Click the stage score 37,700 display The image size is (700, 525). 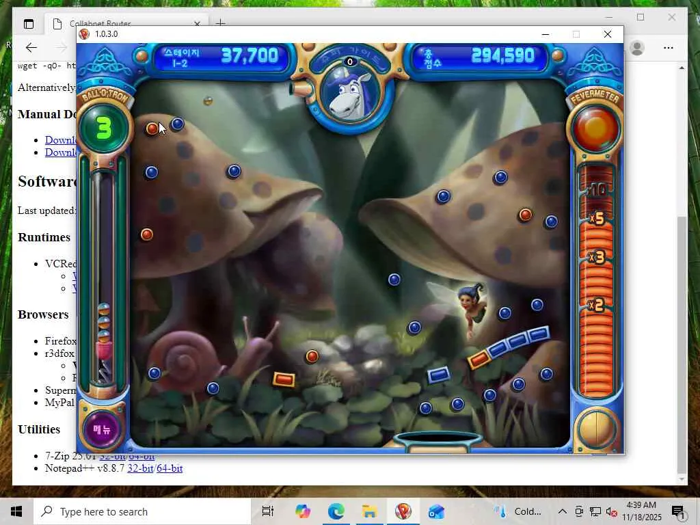tap(250, 56)
